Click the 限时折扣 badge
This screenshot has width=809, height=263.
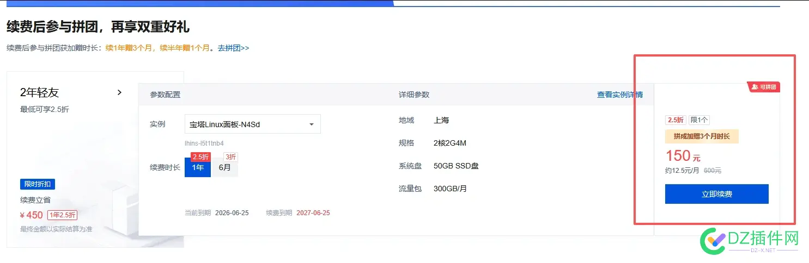tap(38, 184)
